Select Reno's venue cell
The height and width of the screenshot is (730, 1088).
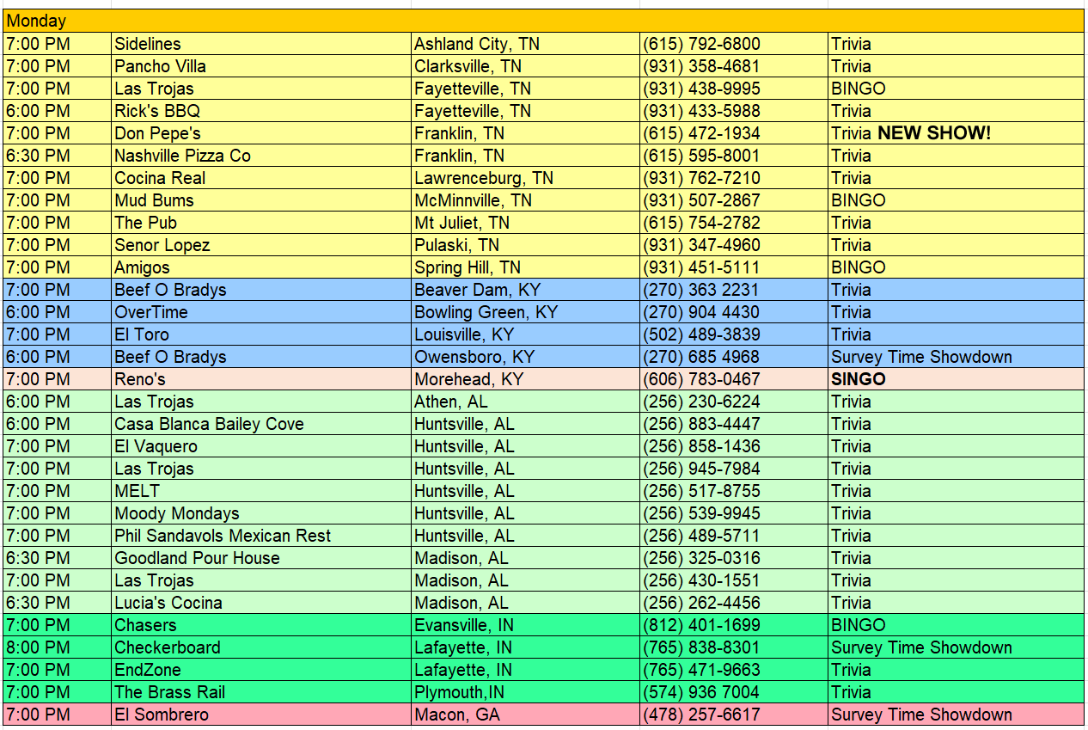click(261, 379)
